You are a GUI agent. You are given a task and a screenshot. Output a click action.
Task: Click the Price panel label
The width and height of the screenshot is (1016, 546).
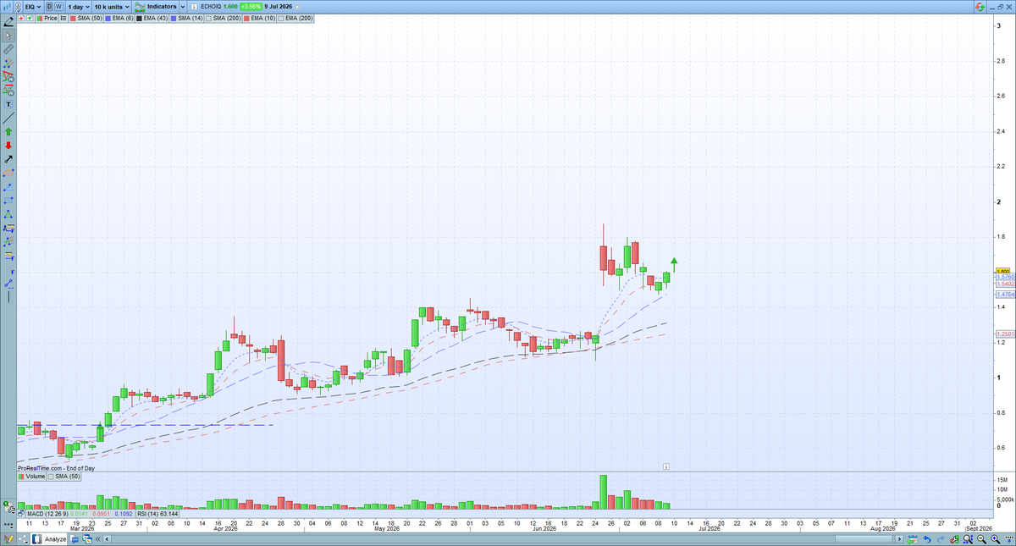point(50,18)
